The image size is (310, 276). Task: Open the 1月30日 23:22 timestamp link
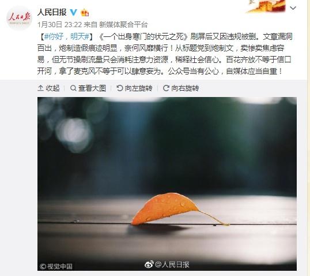(x=59, y=25)
